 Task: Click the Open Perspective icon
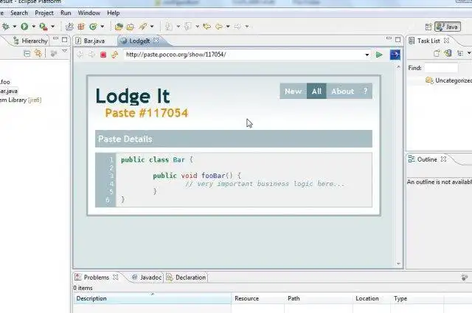(x=428, y=27)
